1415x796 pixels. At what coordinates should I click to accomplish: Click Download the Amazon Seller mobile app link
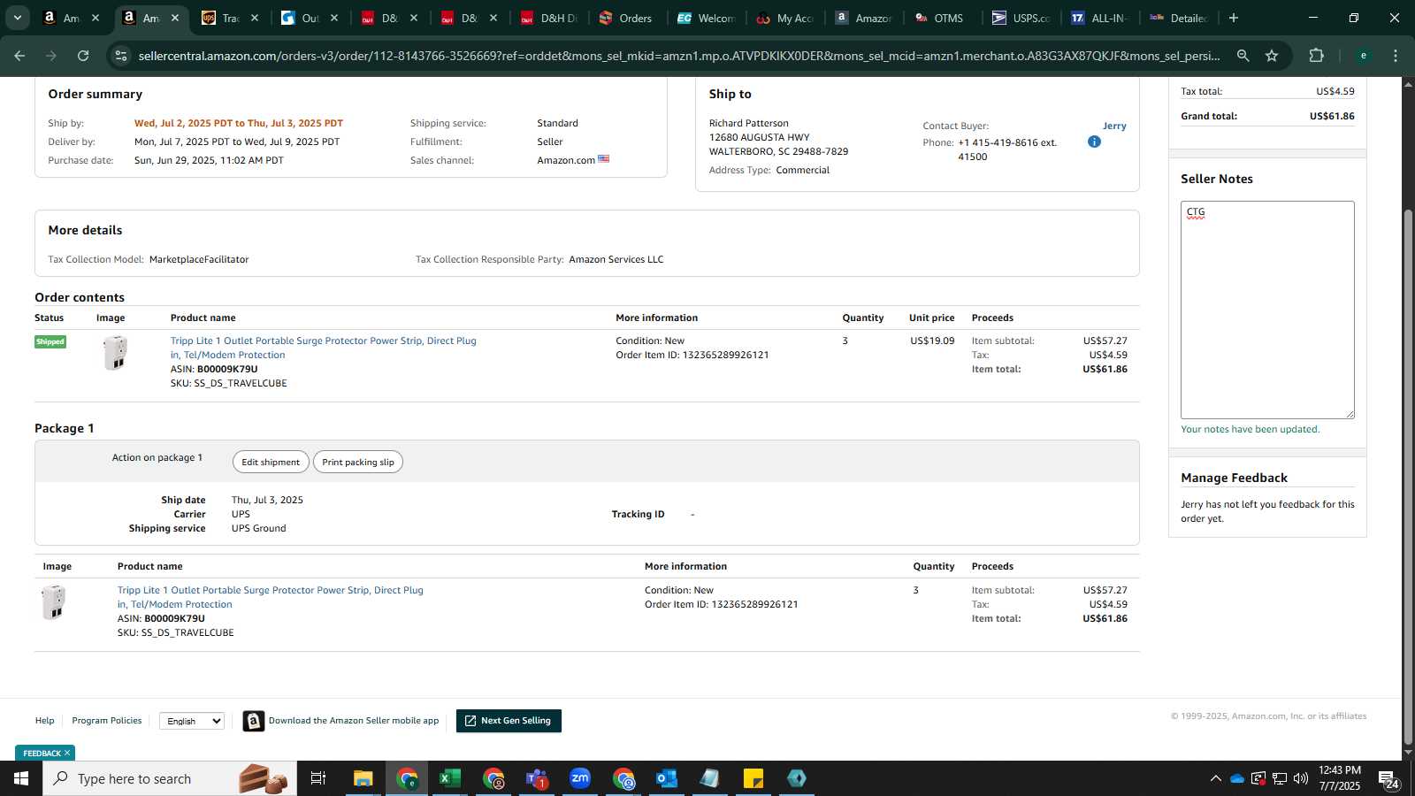tap(354, 721)
